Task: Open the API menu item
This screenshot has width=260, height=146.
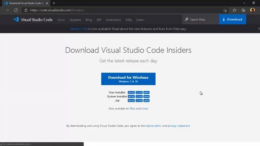Action: (x=99, y=20)
